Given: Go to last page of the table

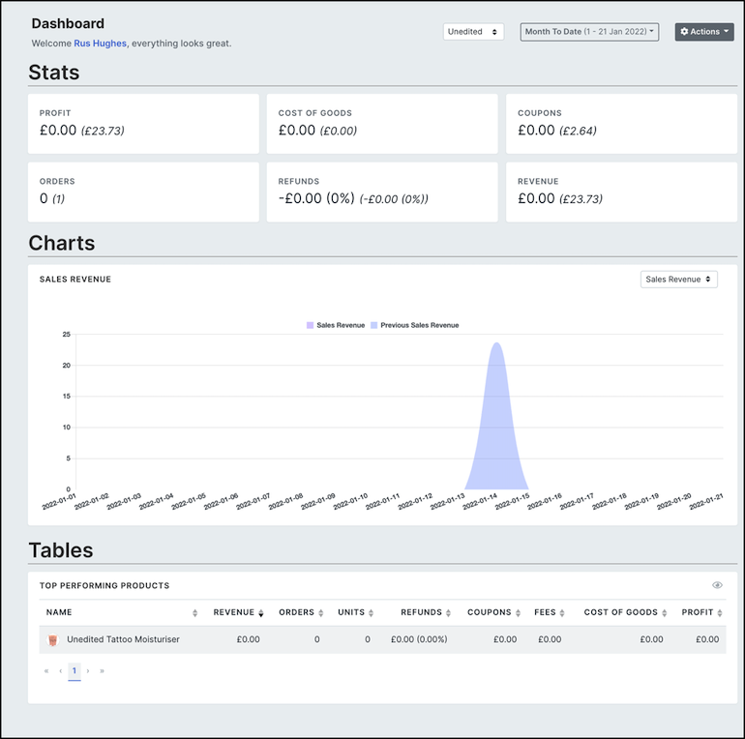Looking at the screenshot, I should [x=102, y=670].
